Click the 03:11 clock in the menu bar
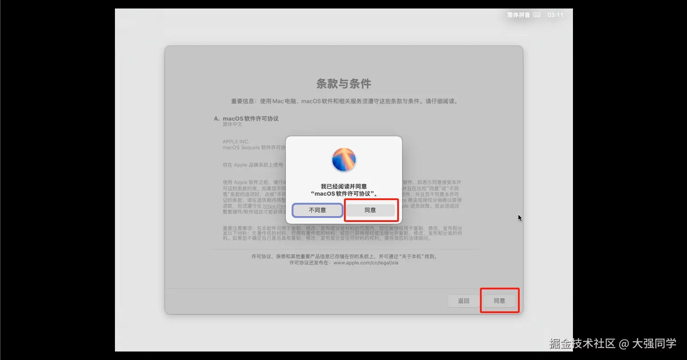The image size is (687, 360). pyautogui.click(x=556, y=15)
